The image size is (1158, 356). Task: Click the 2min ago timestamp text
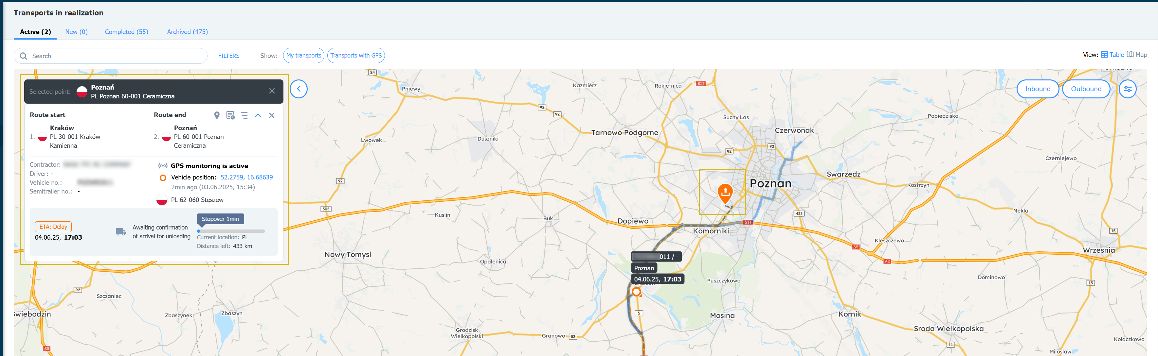[213, 187]
